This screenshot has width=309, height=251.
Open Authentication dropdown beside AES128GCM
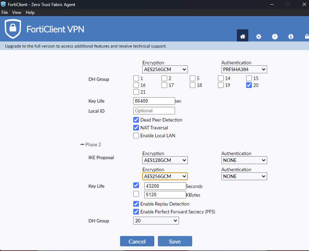[244, 160]
